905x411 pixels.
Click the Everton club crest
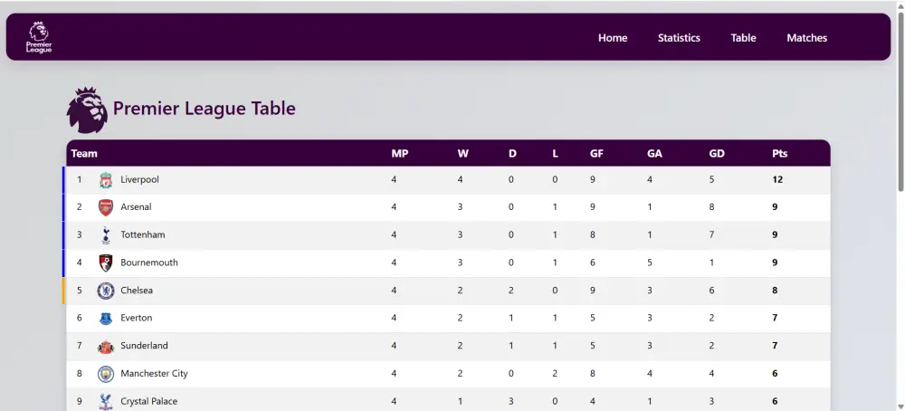[x=106, y=318]
